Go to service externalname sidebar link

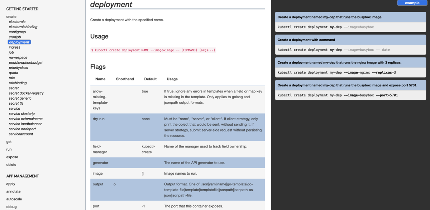pos(25,119)
